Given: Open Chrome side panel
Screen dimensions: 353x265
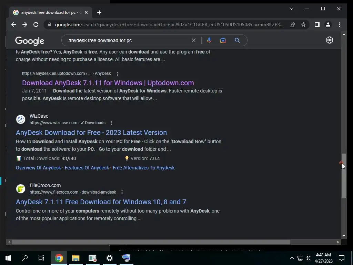Looking at the screenshot, I should (x=317, y=24).
